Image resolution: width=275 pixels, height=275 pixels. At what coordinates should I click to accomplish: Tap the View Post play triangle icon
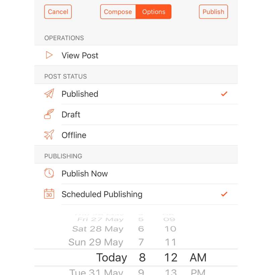(x=49, y=55)
